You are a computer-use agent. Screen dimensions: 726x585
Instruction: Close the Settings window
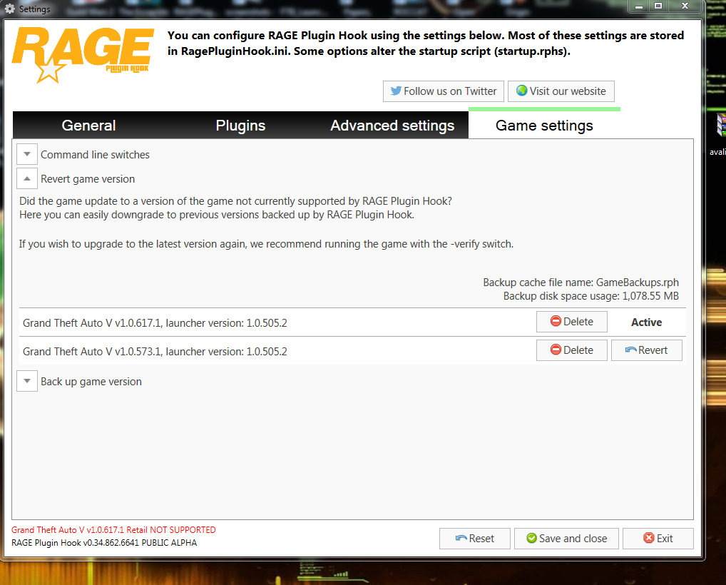(x=685, y=6)
